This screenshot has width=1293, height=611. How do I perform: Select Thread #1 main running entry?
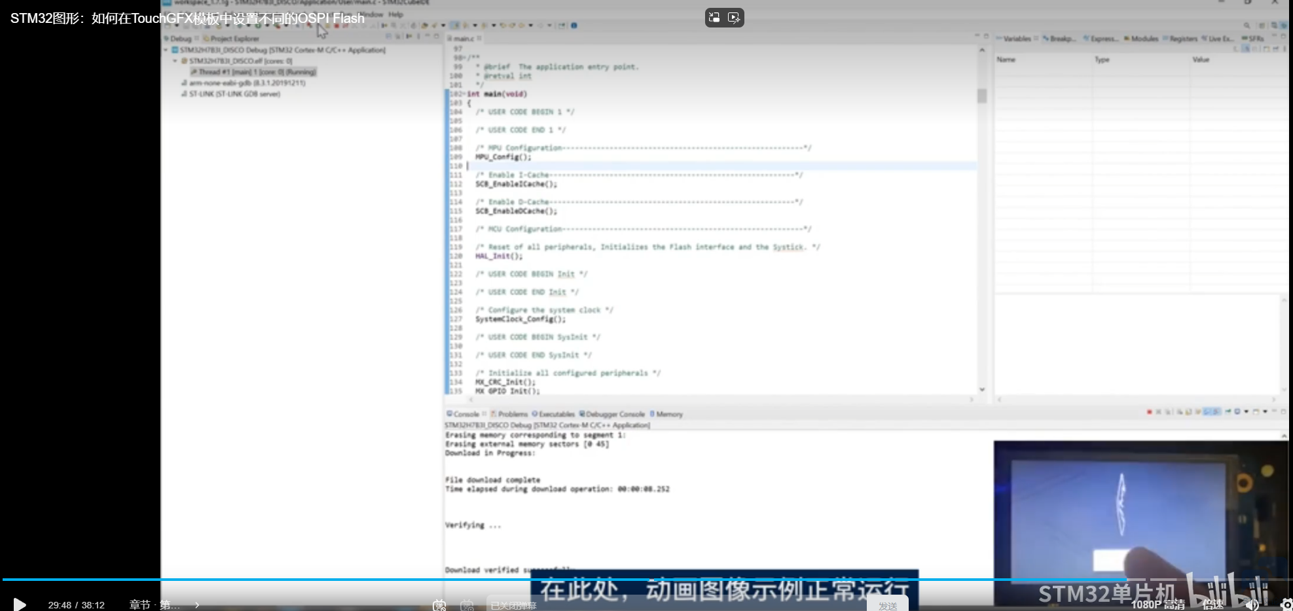click(253, 72)
